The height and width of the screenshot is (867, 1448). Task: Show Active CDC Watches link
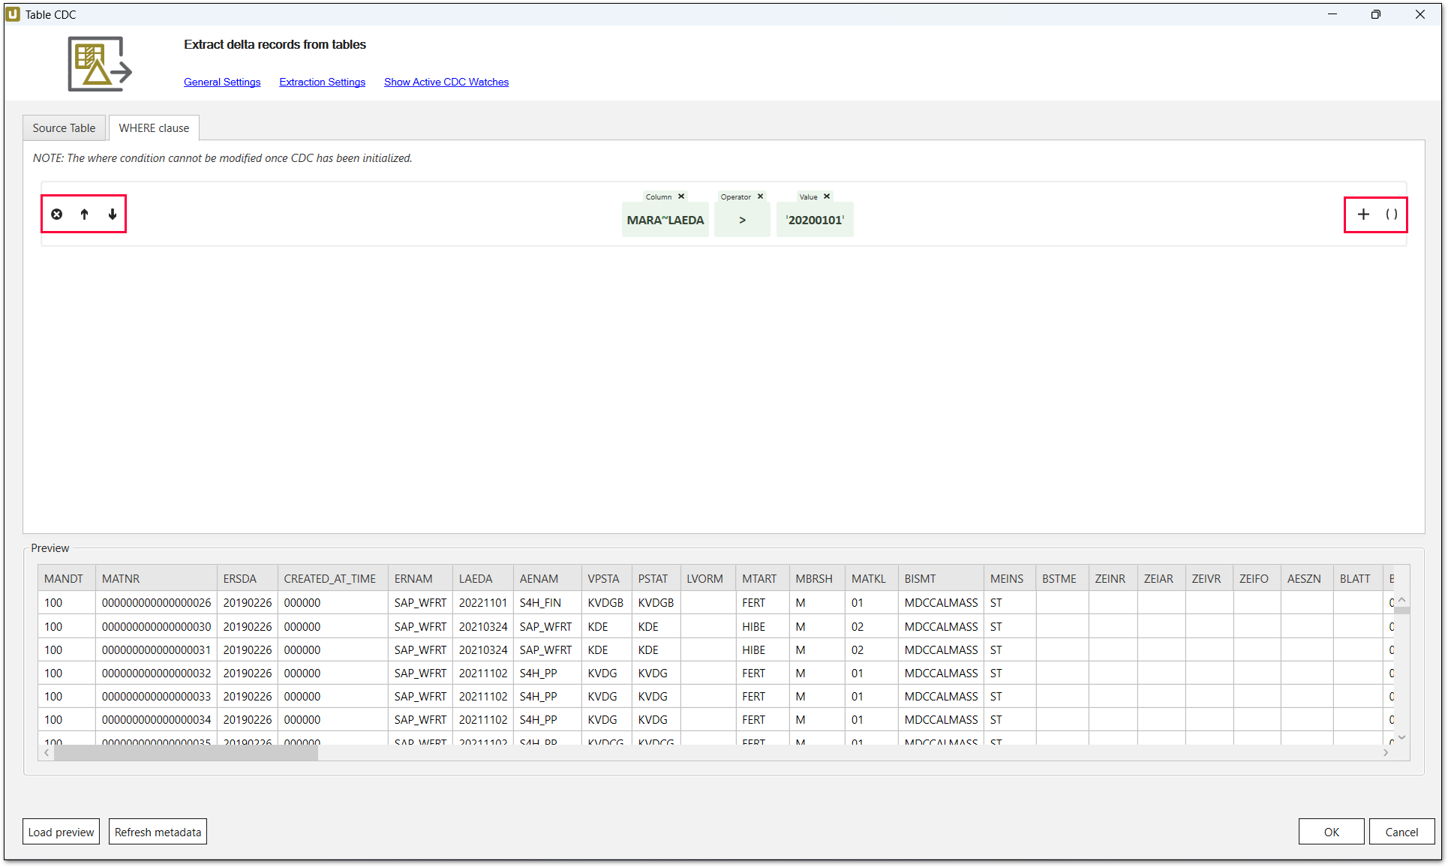click(x=446, y=82)
